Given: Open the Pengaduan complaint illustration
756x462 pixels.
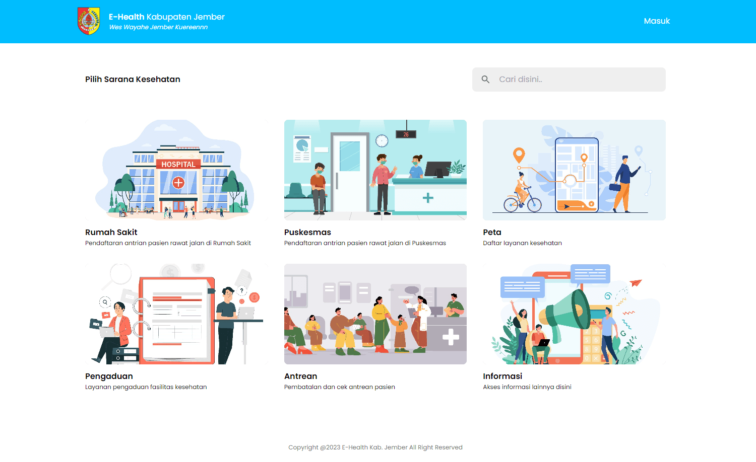Looking at the screenshot, I should coord(176,314).
